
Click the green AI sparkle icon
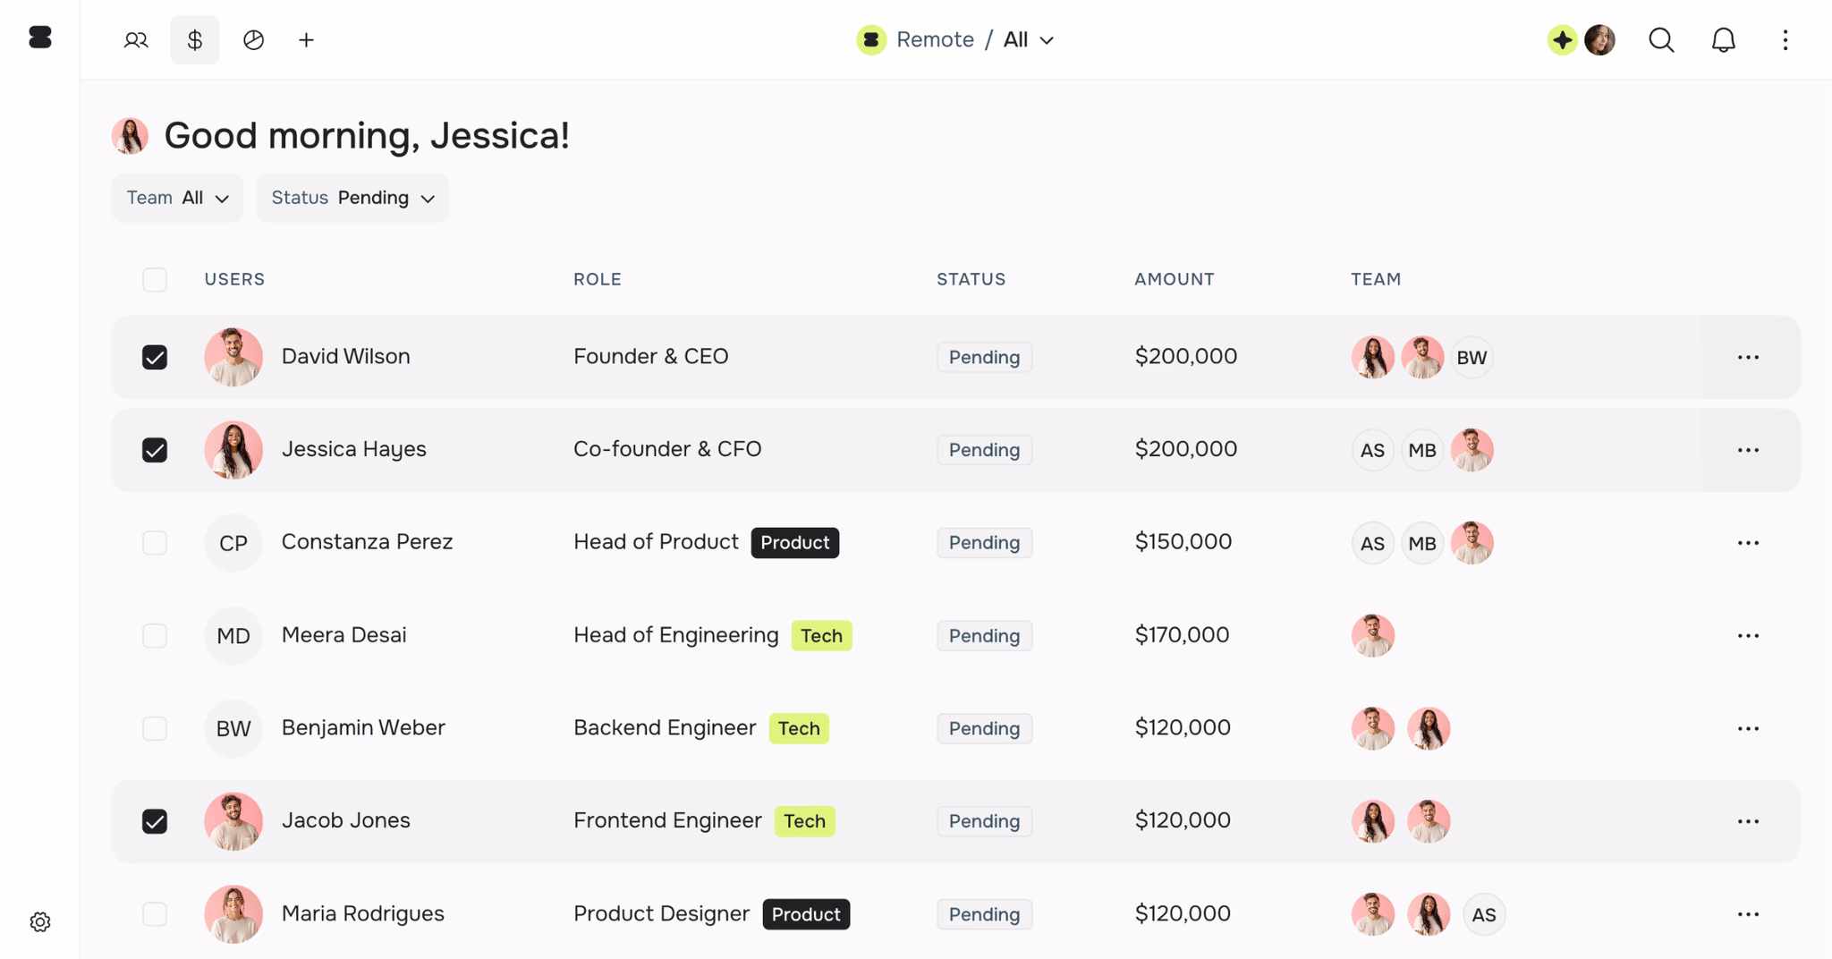pyautogui.click(x=1561, y=39)
